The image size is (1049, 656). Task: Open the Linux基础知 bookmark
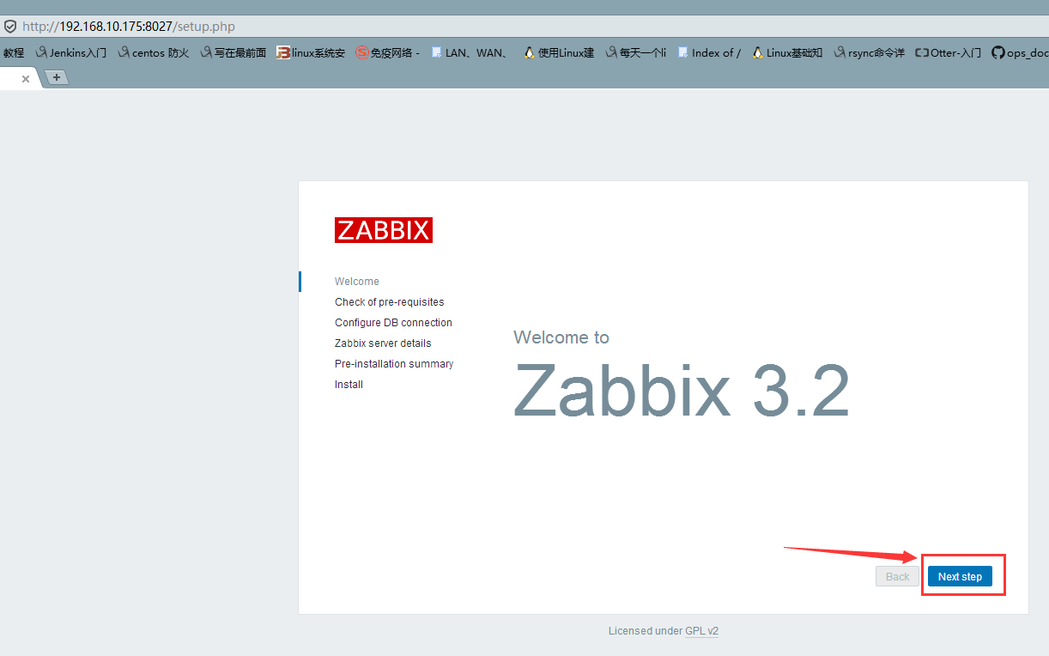tap(787, 52)
